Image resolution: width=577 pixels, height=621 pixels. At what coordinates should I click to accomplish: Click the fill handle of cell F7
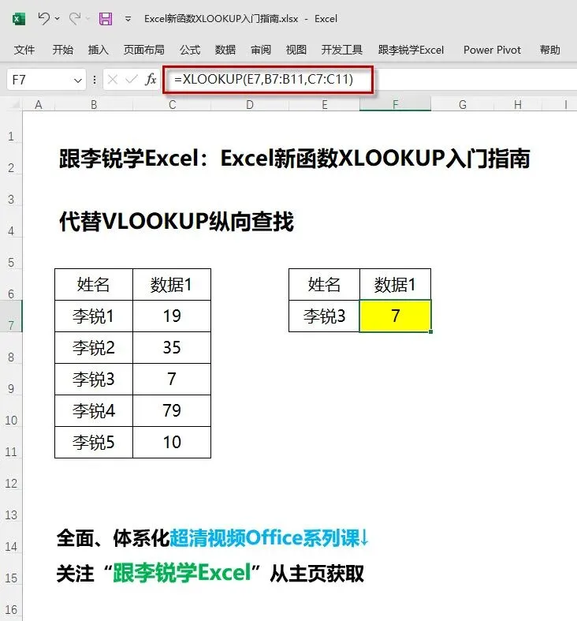coord(430,331)
